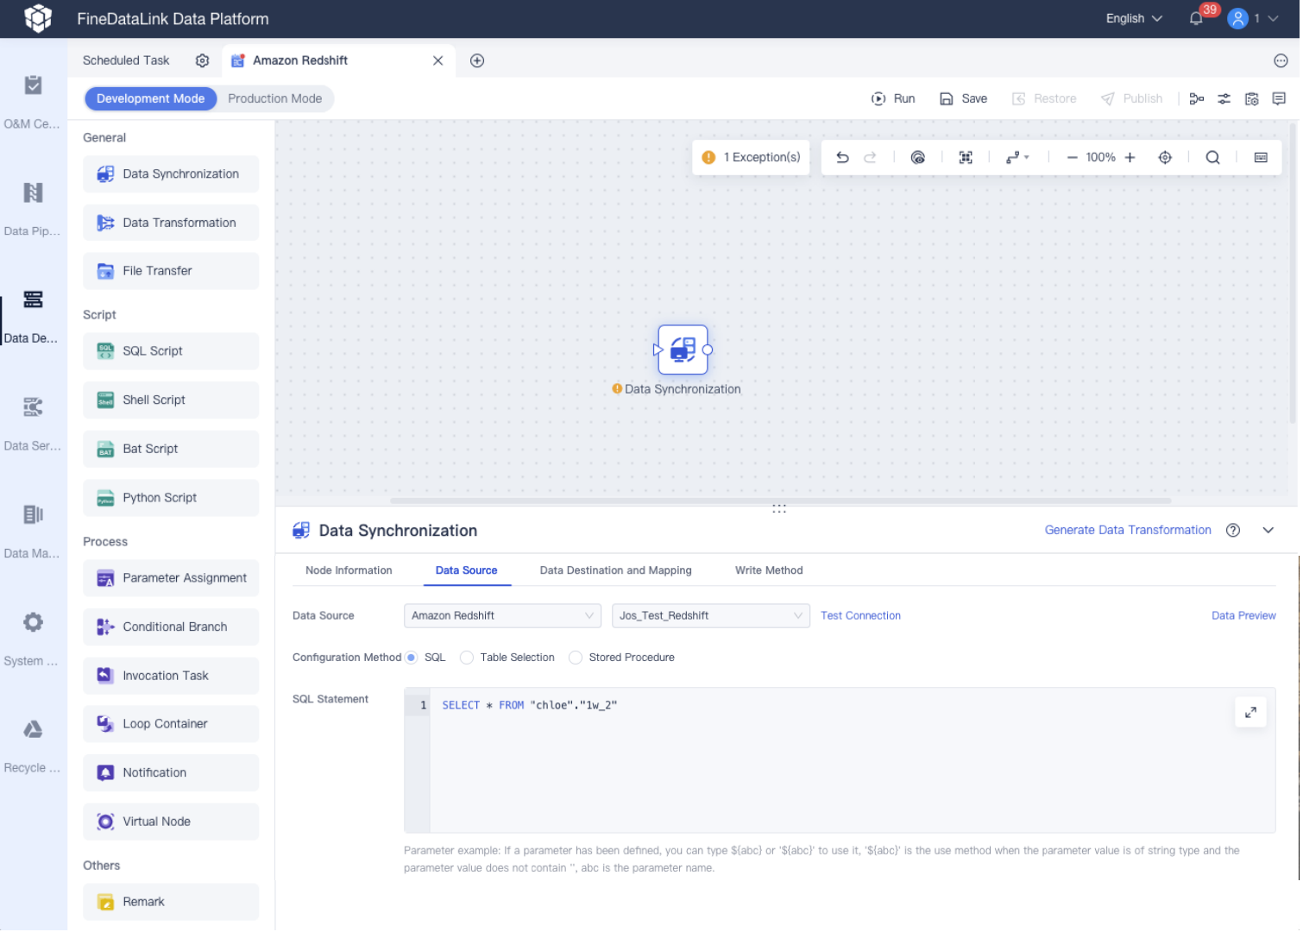Select Virtual Node in palette
The height and width of the screenshot is (932, 1303).
tap(171, 822)
